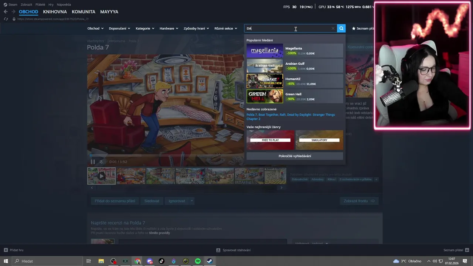
Task: Select the trailer video thumbnail
Action: click(x=101, y=176)
